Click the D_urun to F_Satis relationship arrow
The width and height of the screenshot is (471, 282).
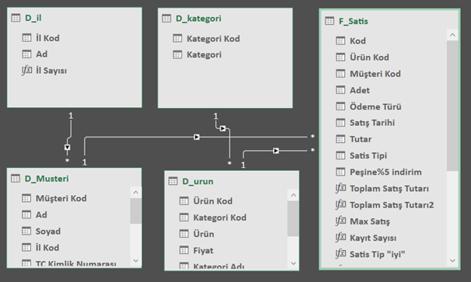[276, 151]
